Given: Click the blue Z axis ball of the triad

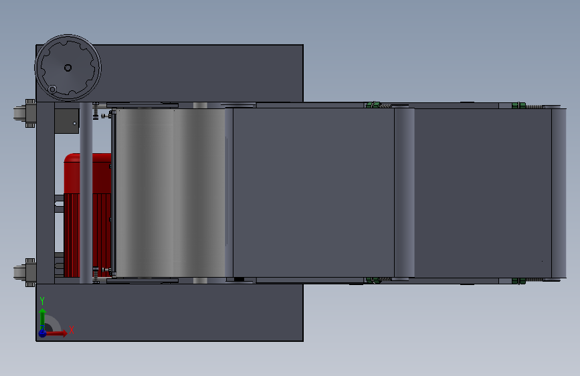Looking at the screenshot, I should (x=43, y=333).
